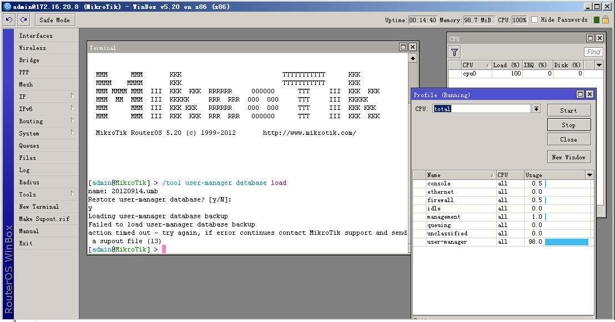The width and height of the screenshot is (615, 322).
Task: Open the Interfaces menu item
Action: point(36,36)
